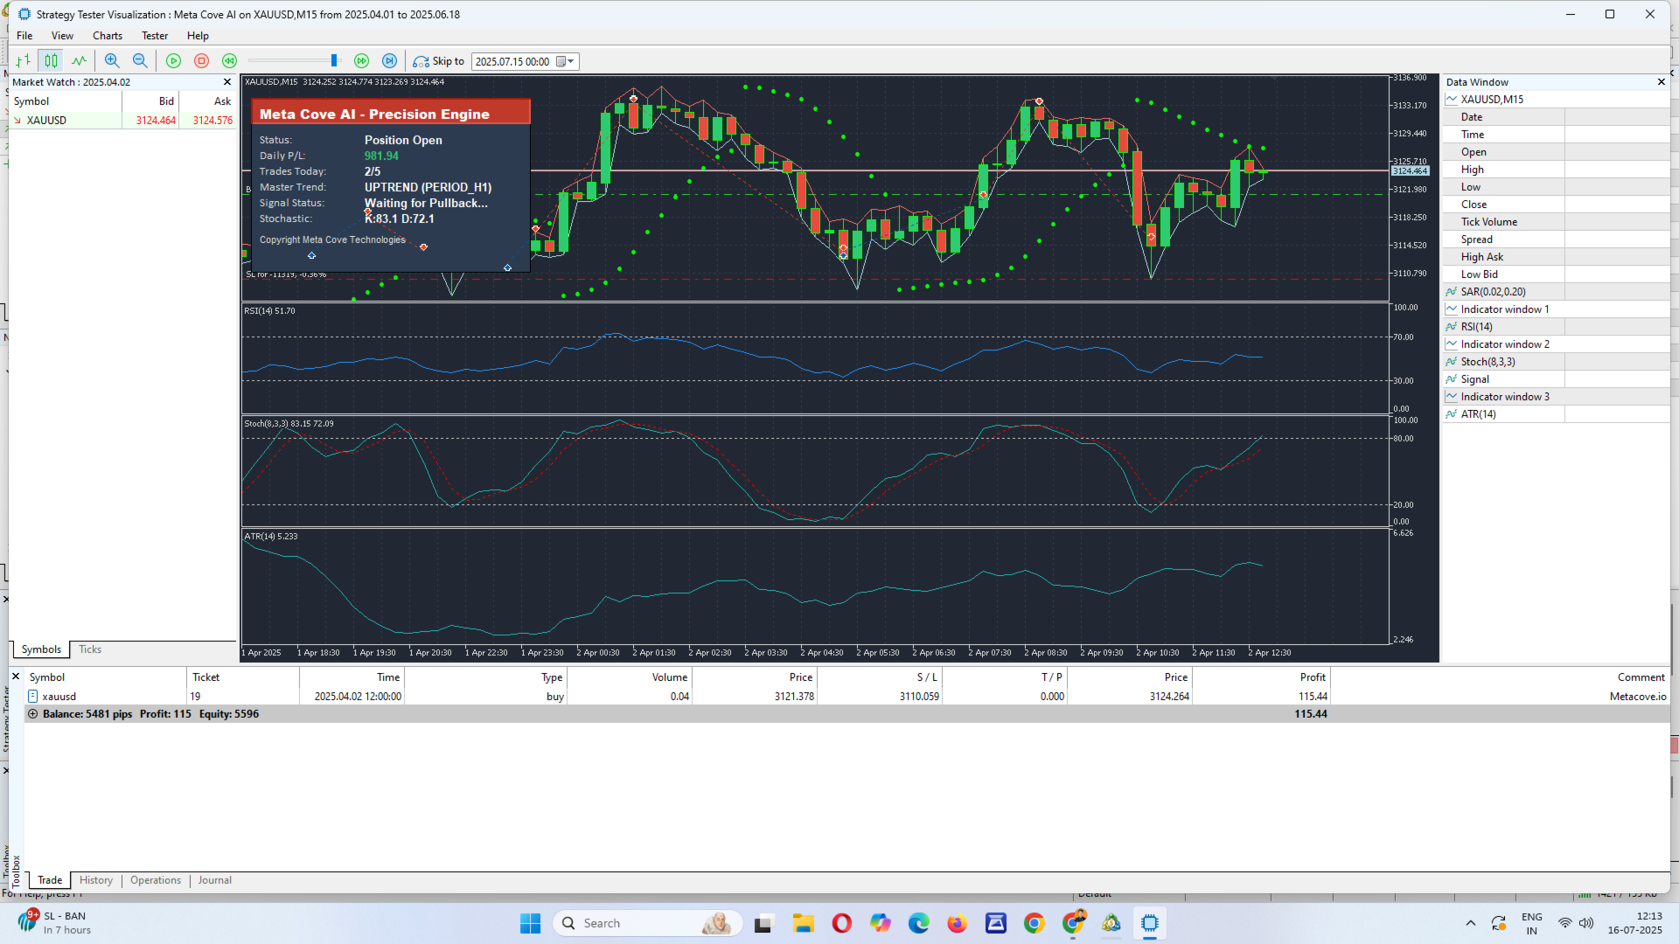Screen dimensions: 1679x944
Task: Close the Data Window panel
Action: [1662, 82]
